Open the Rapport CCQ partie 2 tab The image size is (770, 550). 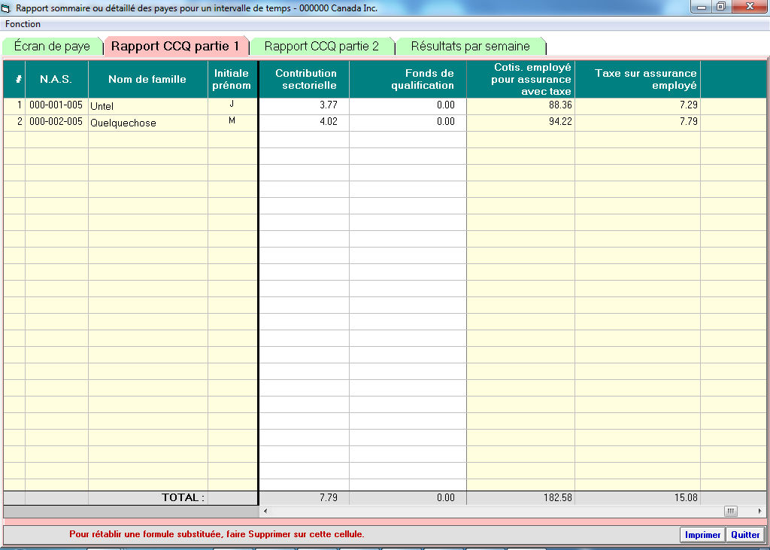coord(322,47)
